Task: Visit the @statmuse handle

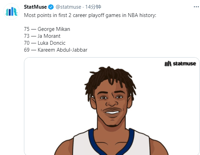Action: coord(68,7)
